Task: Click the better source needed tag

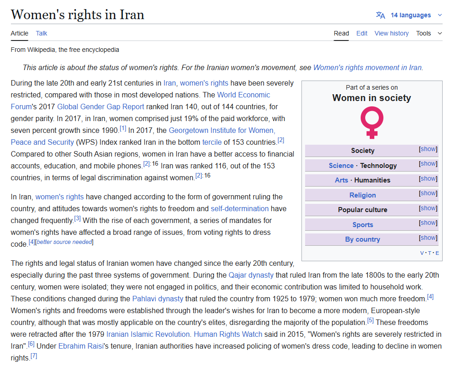Action: (x=64, y=242)
